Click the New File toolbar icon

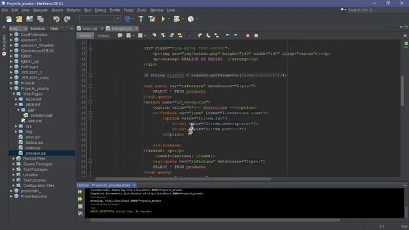9,19
